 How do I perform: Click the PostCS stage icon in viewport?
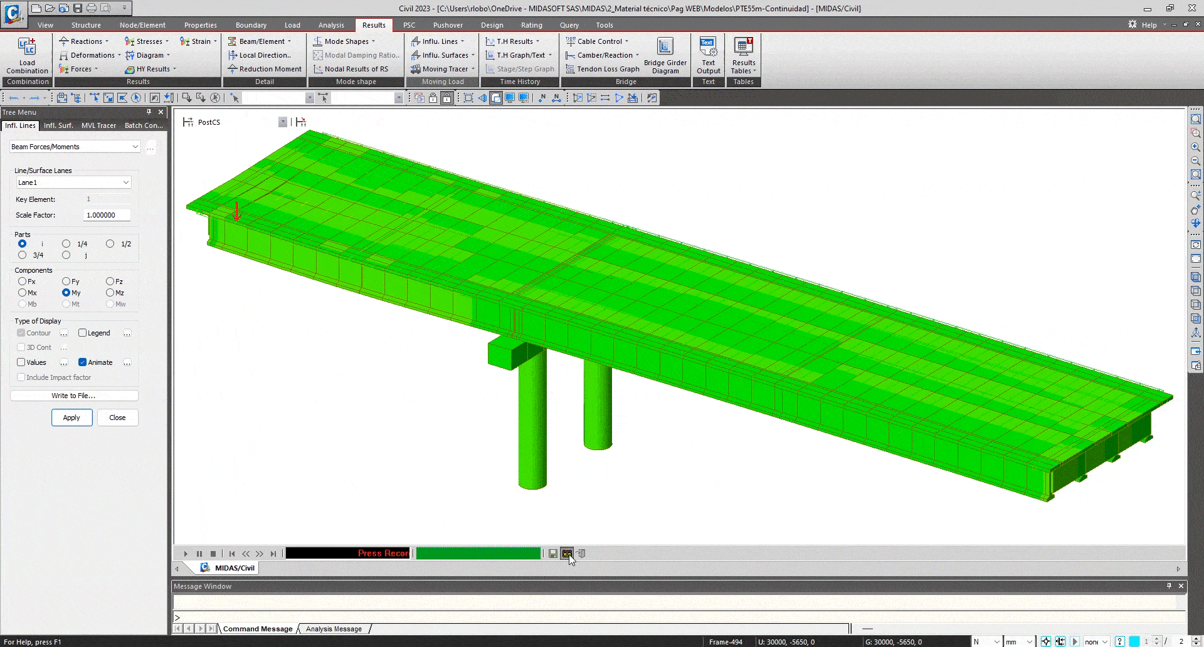(187, 122)
